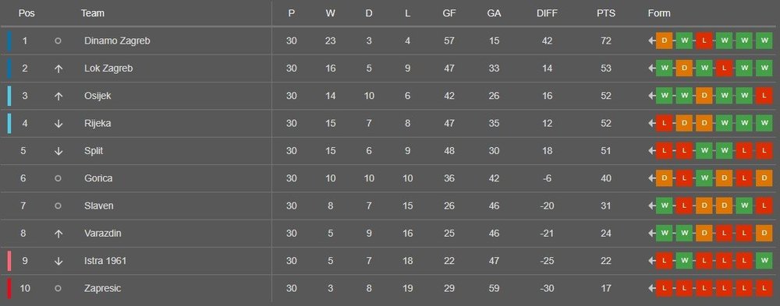The height and width of the screenshot is (306, 780).
Task: Click Lok Zagreb's up-arrow position indicator
Action: click(x=58, y=69)
